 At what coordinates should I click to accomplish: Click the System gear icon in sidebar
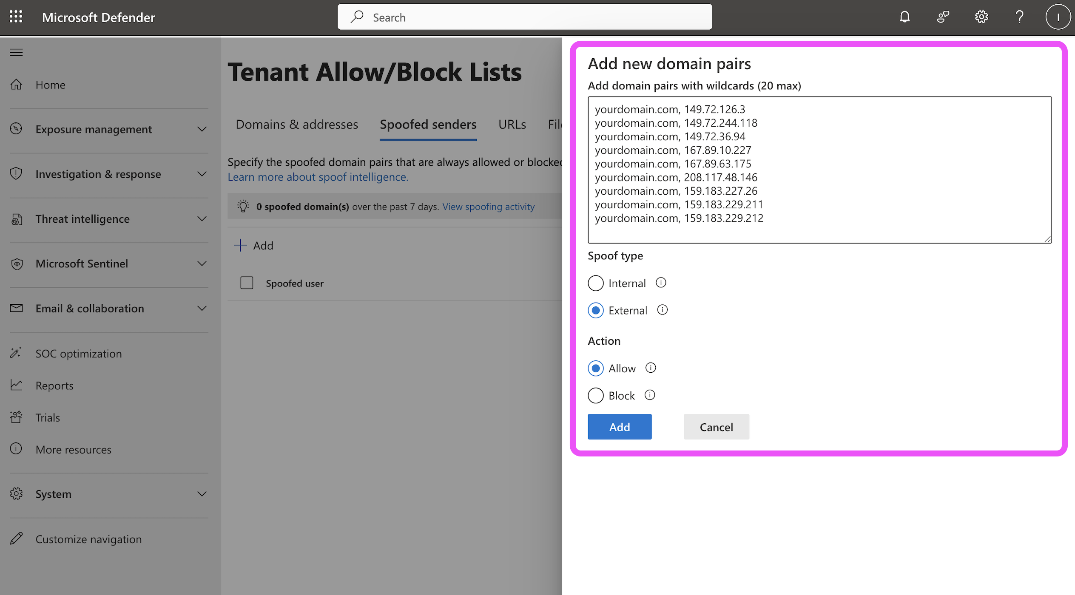pyautogui.click(x=16, y=494)
